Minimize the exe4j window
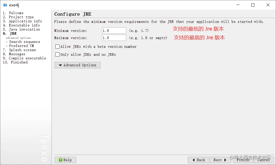Viewport: 276px width, 165px height. point(238,5)
